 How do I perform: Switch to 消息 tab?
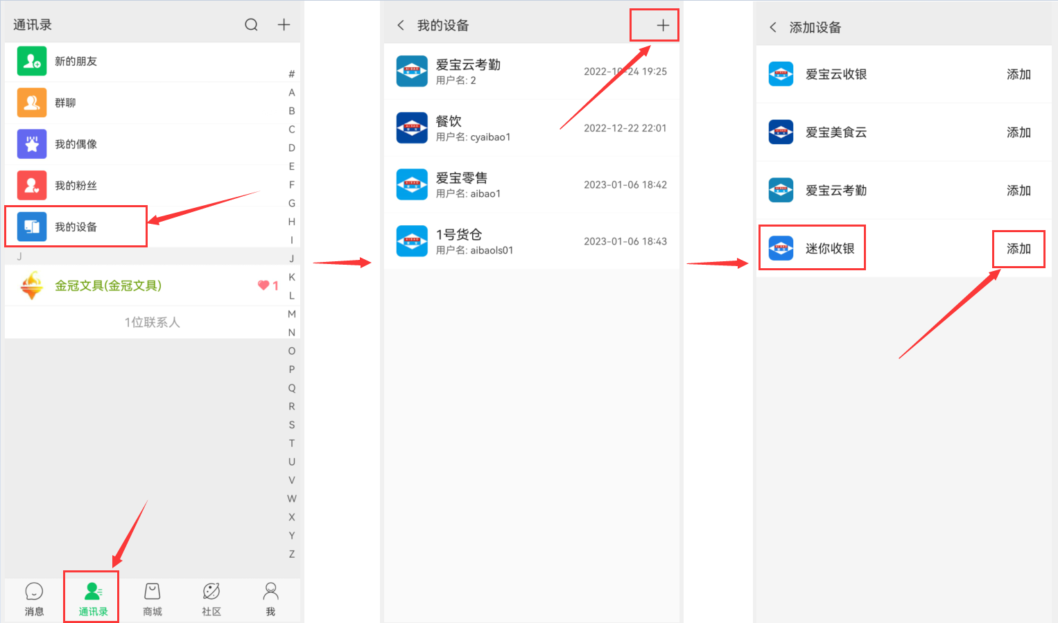click(34, 599)
